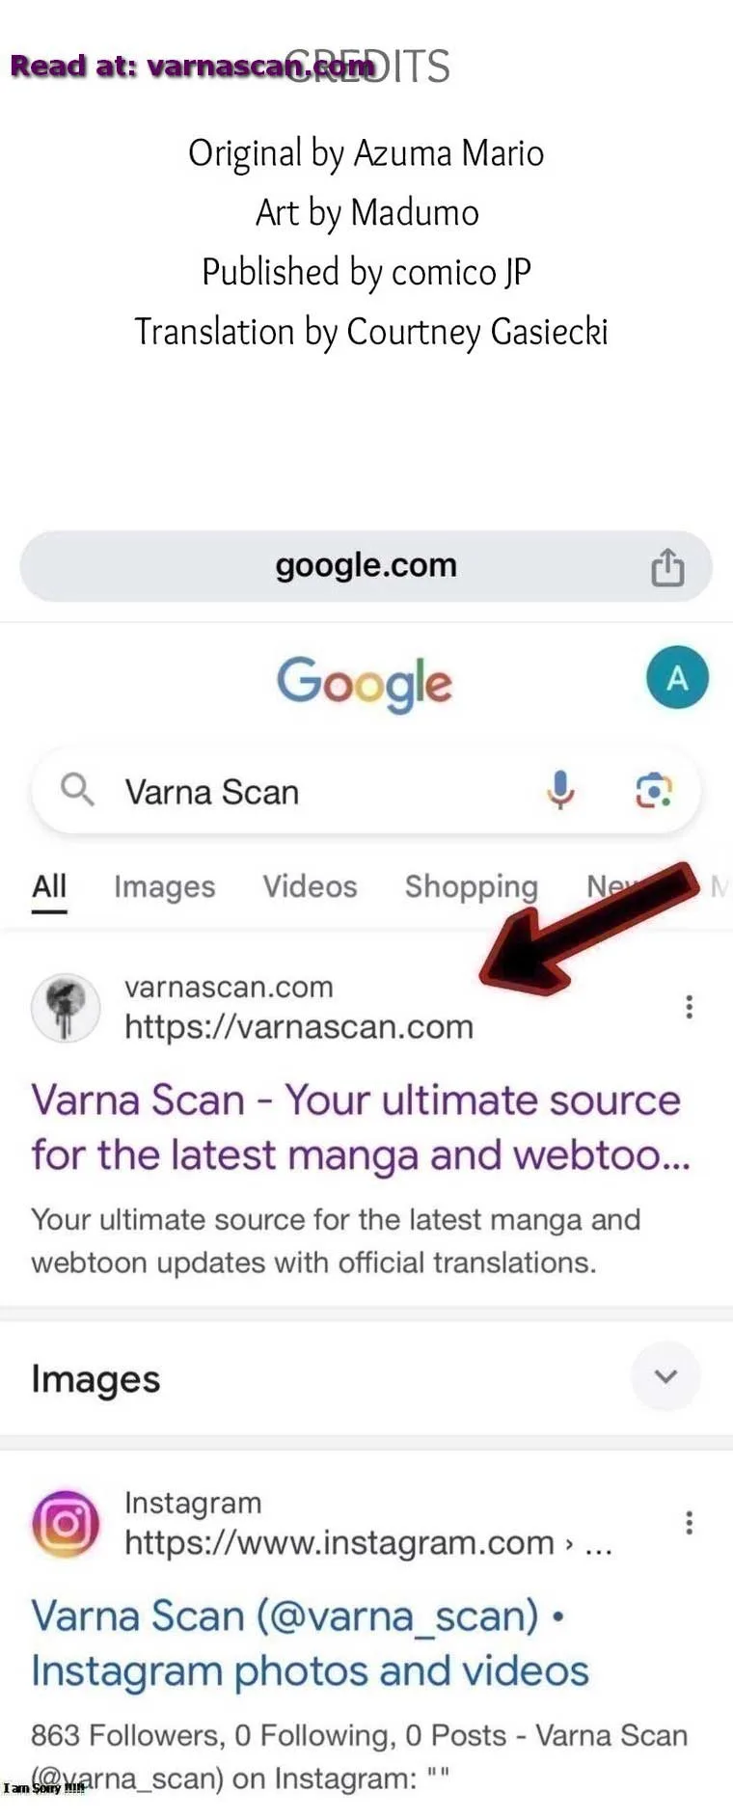
Task: Tap the google.com address bar
Action: [366, 566]
